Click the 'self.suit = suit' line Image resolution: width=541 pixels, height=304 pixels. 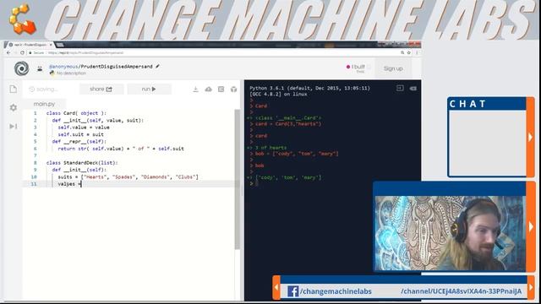(x=81, y=134)
